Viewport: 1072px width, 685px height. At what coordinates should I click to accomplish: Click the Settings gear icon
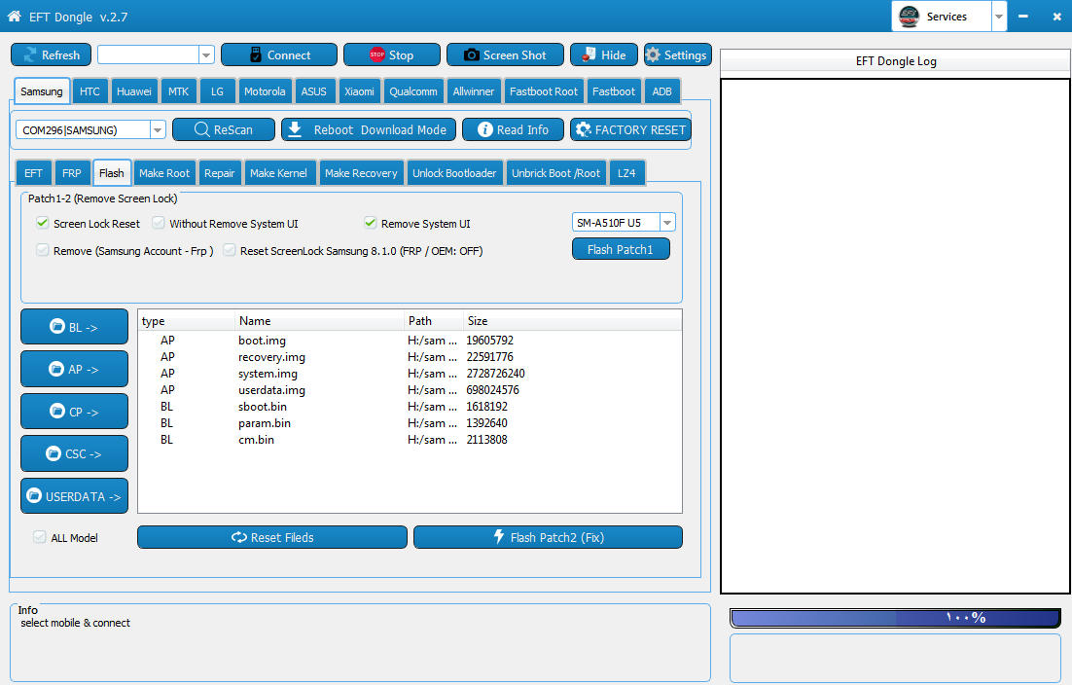point(653,54)
